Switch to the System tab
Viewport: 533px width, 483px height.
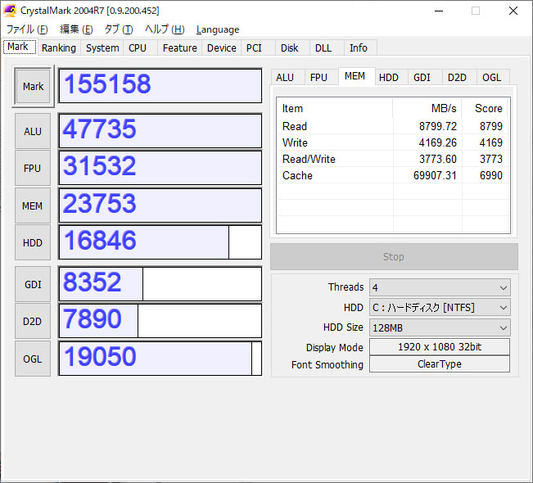[102, 48]
